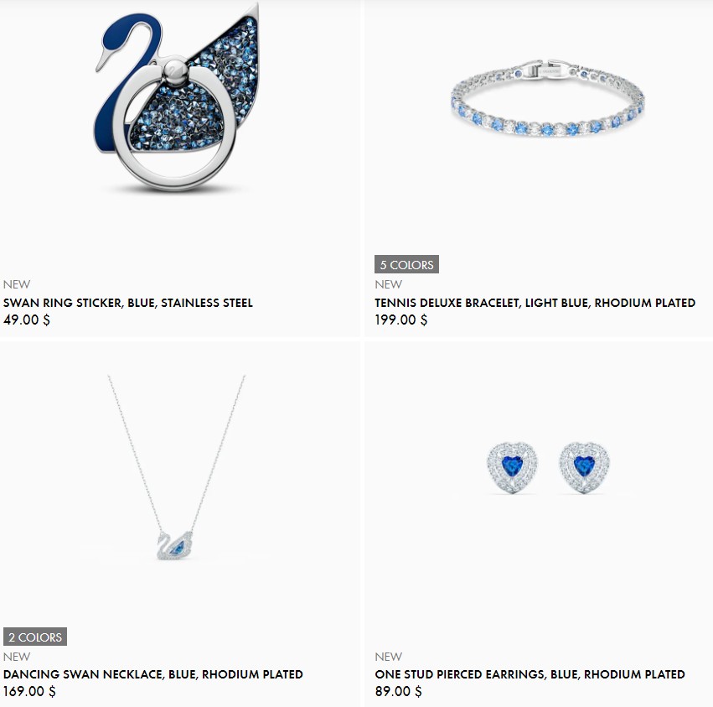Open the Tennis Deluxe Bracelet product image
Screen dimensions: 713x707
548,98
